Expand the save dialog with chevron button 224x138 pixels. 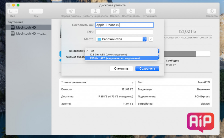tap(151, 39)
